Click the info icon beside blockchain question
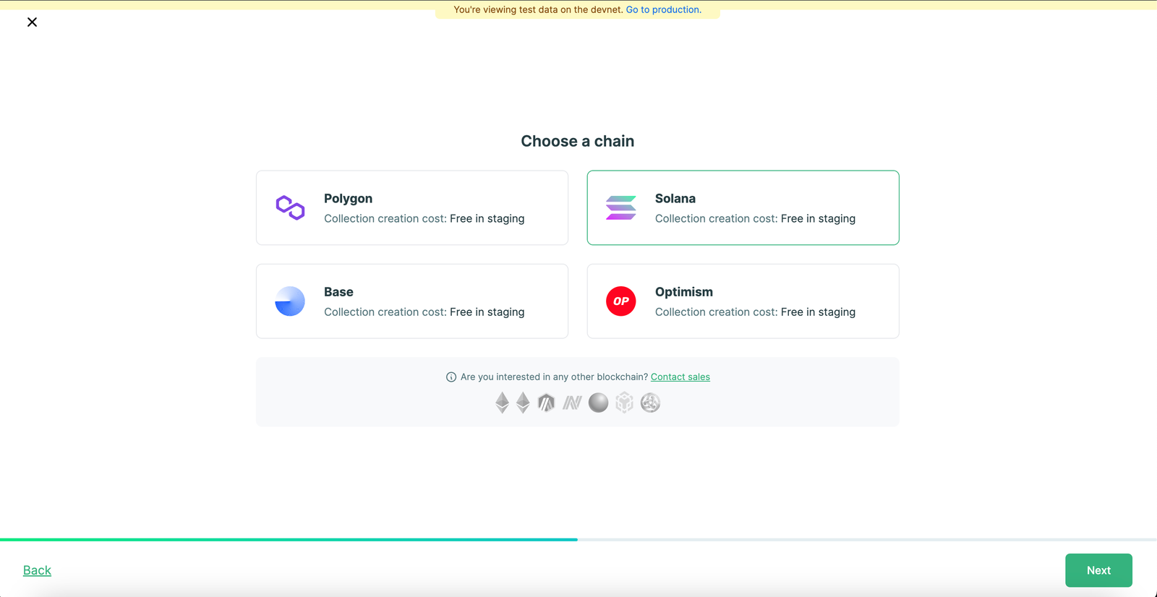1157x597 pixels. 451,377
